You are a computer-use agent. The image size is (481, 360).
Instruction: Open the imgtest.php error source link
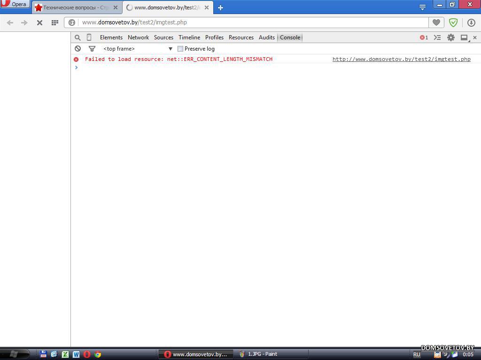[401, 59]
